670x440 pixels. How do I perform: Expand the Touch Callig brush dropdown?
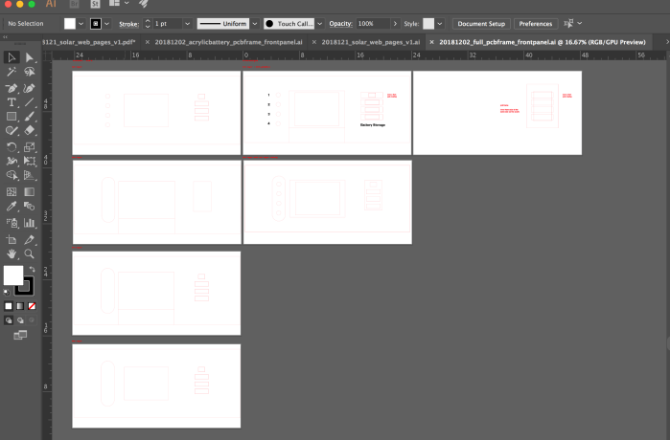[x=321, y=23]
